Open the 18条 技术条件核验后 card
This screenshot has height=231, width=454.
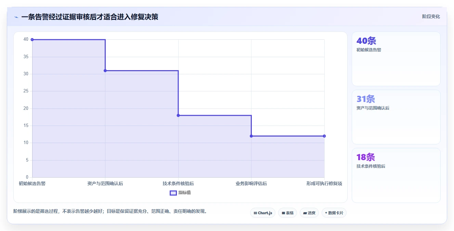[x=396, y=175]
